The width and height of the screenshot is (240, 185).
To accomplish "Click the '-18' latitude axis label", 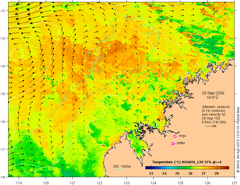I will pyautogui.click(x=3, y=177).
